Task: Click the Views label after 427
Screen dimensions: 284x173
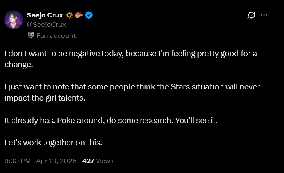Action: click(x=105, y=161)
